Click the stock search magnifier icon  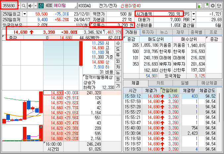click(x=24, y=6)
